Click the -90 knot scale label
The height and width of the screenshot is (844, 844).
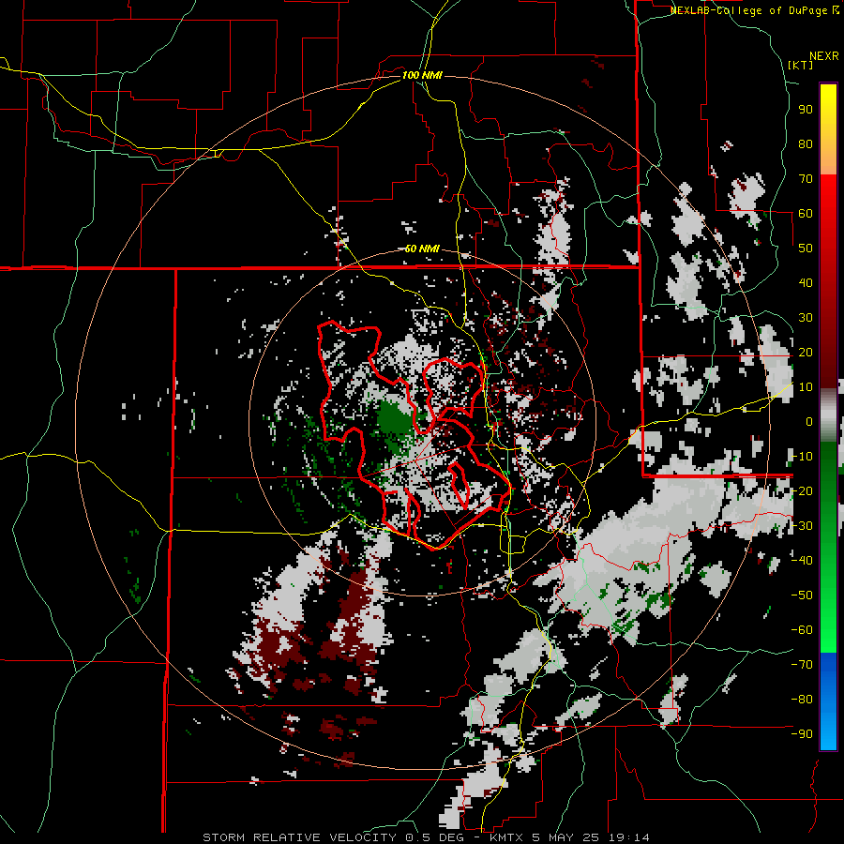802,734
